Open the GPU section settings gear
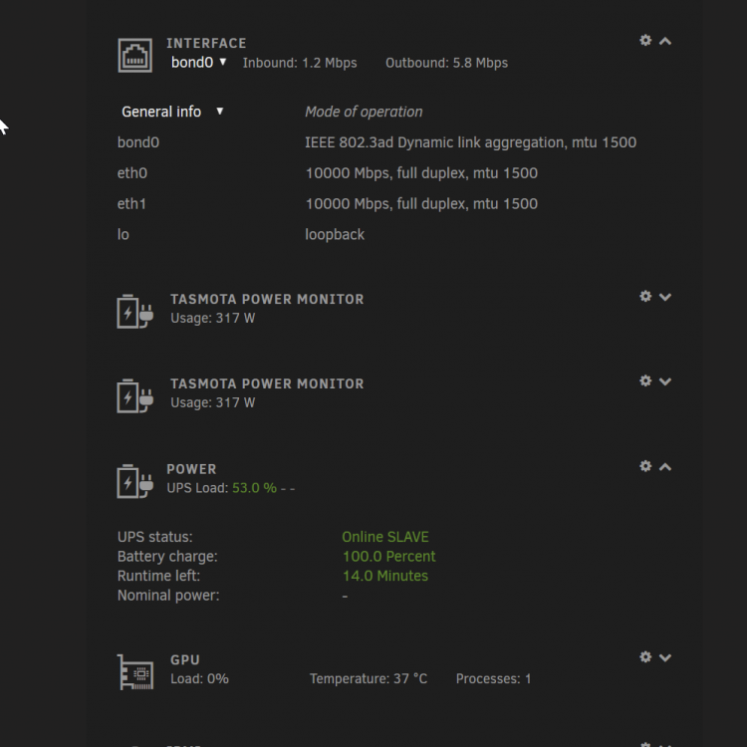Image resolution: width=747 pixels, height=747 pixels. point(645,657)
